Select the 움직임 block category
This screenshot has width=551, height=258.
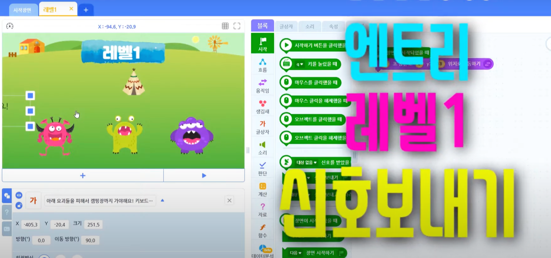click(263, 86)
